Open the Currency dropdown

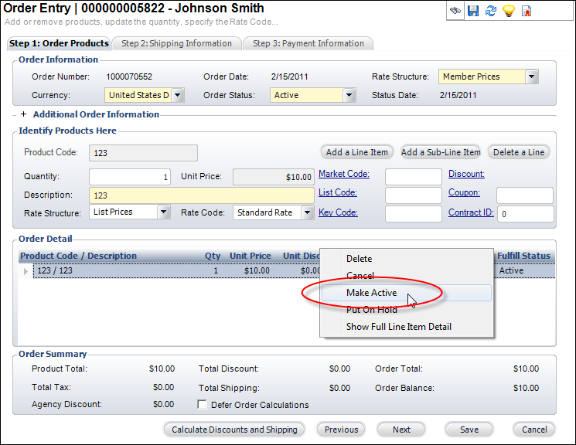click(x=177, y=95)
